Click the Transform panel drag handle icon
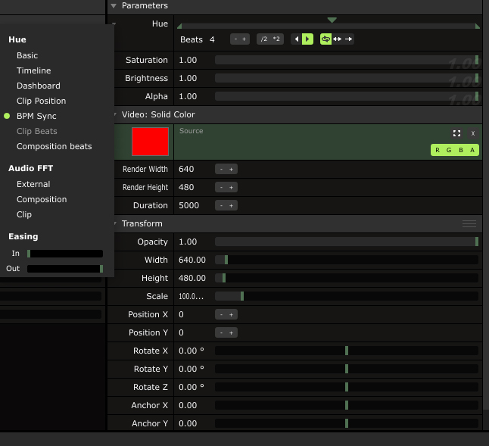This screenshot has width=489, height=446. coord(469,223)
